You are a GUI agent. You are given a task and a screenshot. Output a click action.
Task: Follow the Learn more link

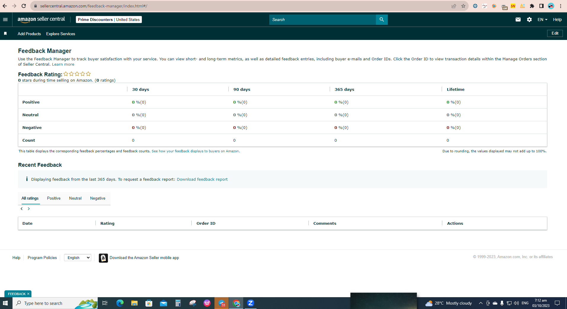63,64
